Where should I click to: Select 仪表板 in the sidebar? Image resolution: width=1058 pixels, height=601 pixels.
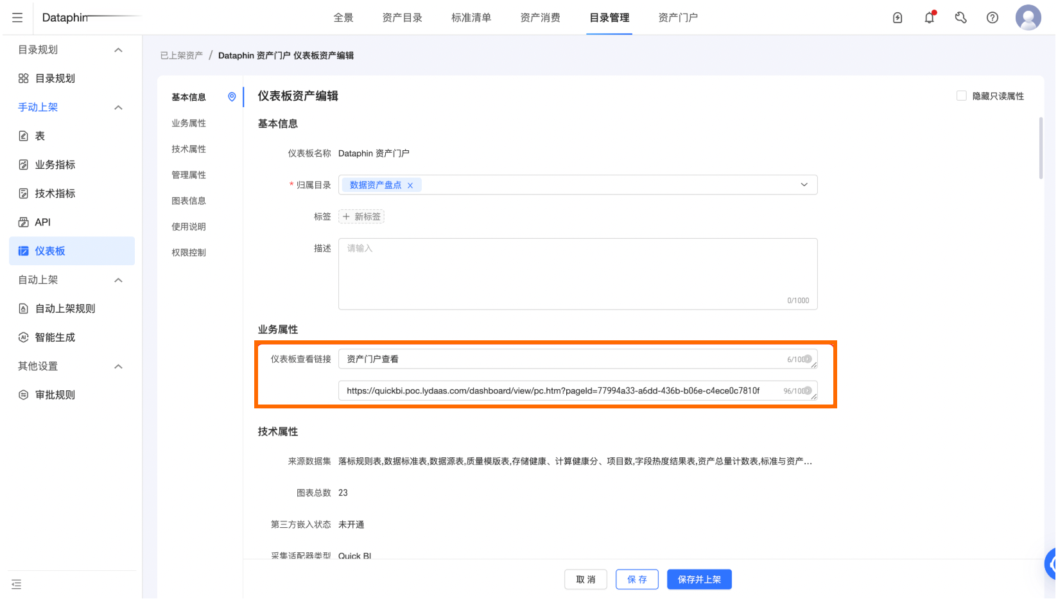(72, 251)
